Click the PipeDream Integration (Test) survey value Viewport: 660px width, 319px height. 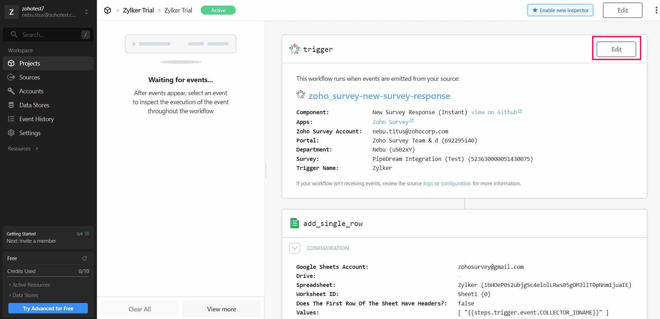pos(453,159)
